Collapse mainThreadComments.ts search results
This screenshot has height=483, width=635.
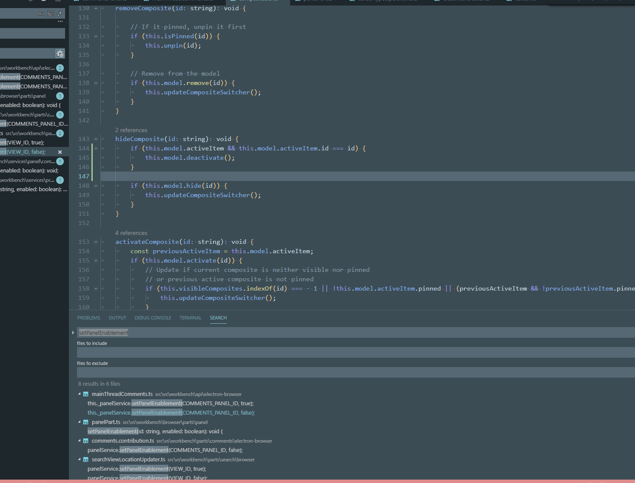(80, 394)
